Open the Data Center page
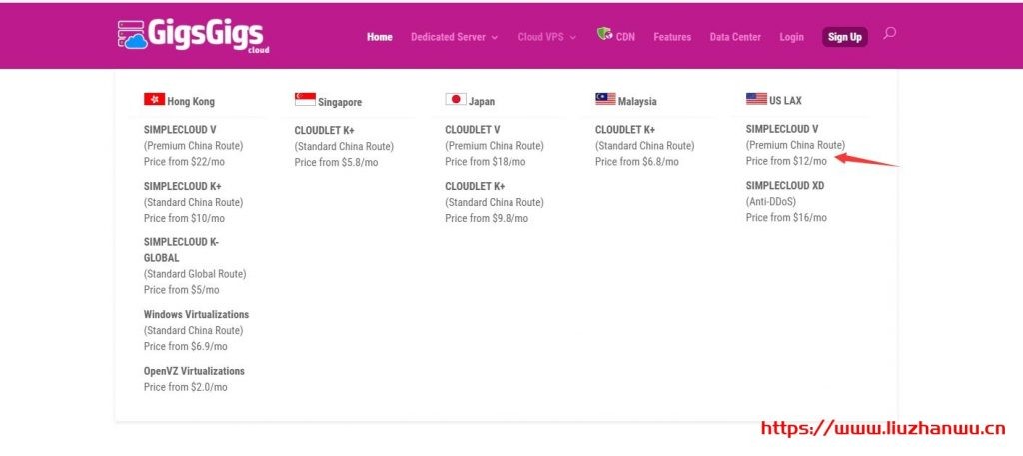The image size is (1023, 456). [x=735, y=37]
